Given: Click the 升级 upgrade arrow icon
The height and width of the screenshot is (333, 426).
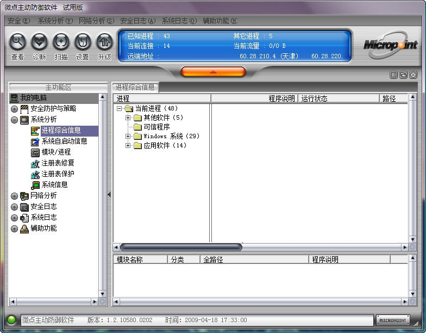Looking at the screenshot, I should coord(104,42).
